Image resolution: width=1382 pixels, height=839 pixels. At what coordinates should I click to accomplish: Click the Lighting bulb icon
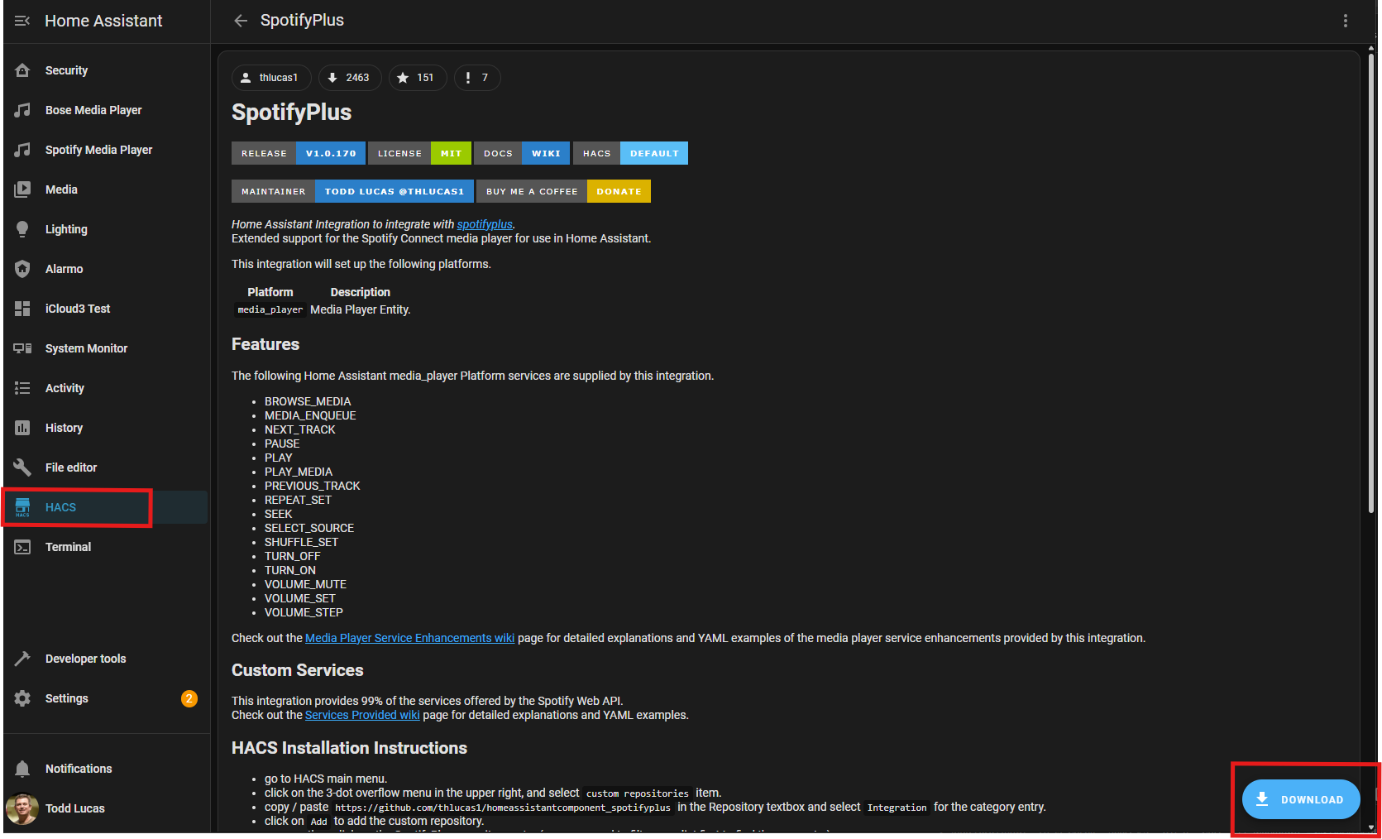(x=22, y=229)
